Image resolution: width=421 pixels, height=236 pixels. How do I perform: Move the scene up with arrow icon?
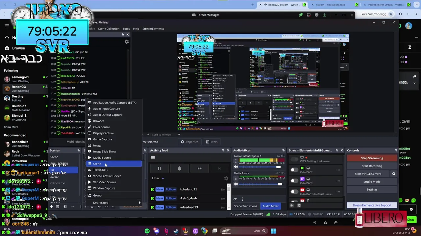(72, 206)
